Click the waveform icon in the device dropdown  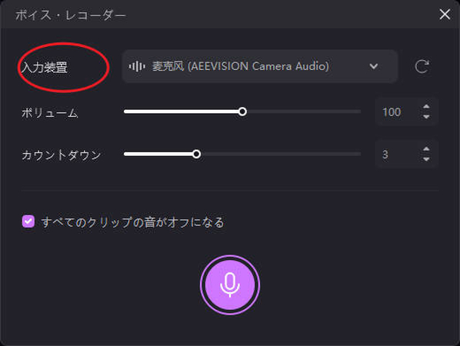(137, 66)
